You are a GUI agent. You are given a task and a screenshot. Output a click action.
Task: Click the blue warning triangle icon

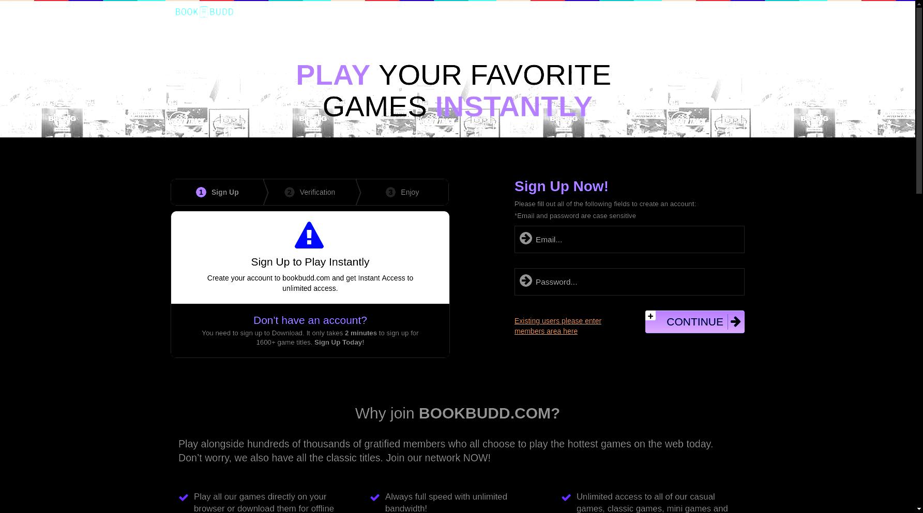pos(309,236)
